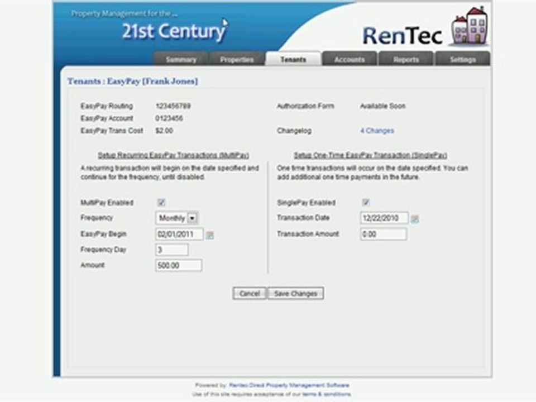Image resolution: width=536 pixels, height=402 pixels.
Task: Go to the Reports tab
Action: pos(406,59)
